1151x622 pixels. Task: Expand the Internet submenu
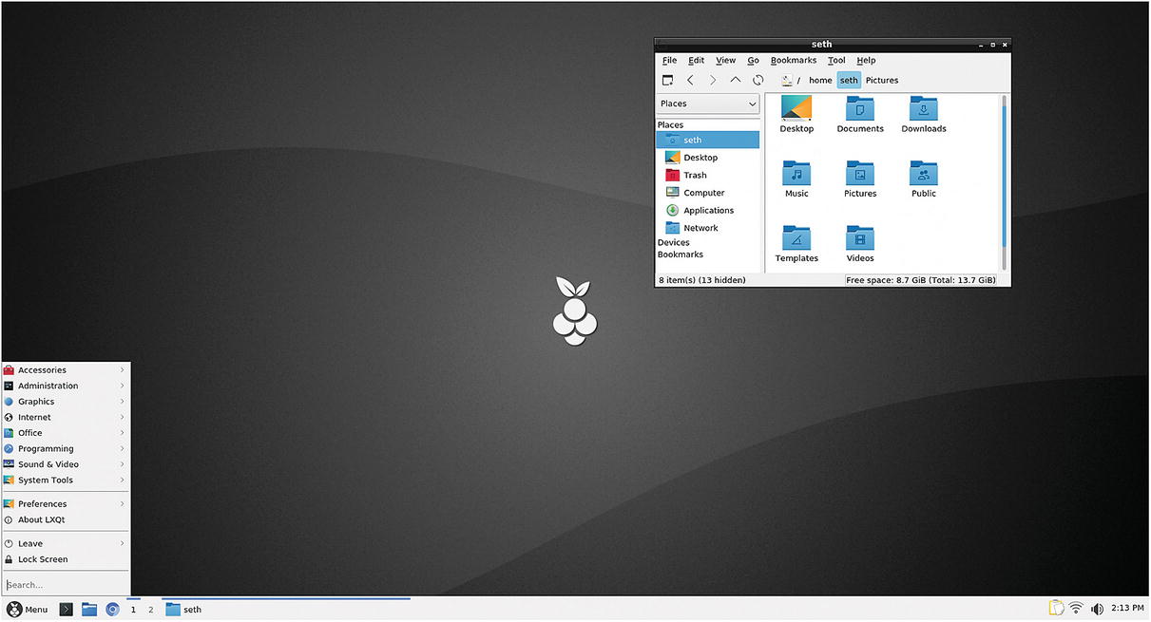[x=65, y=417]
